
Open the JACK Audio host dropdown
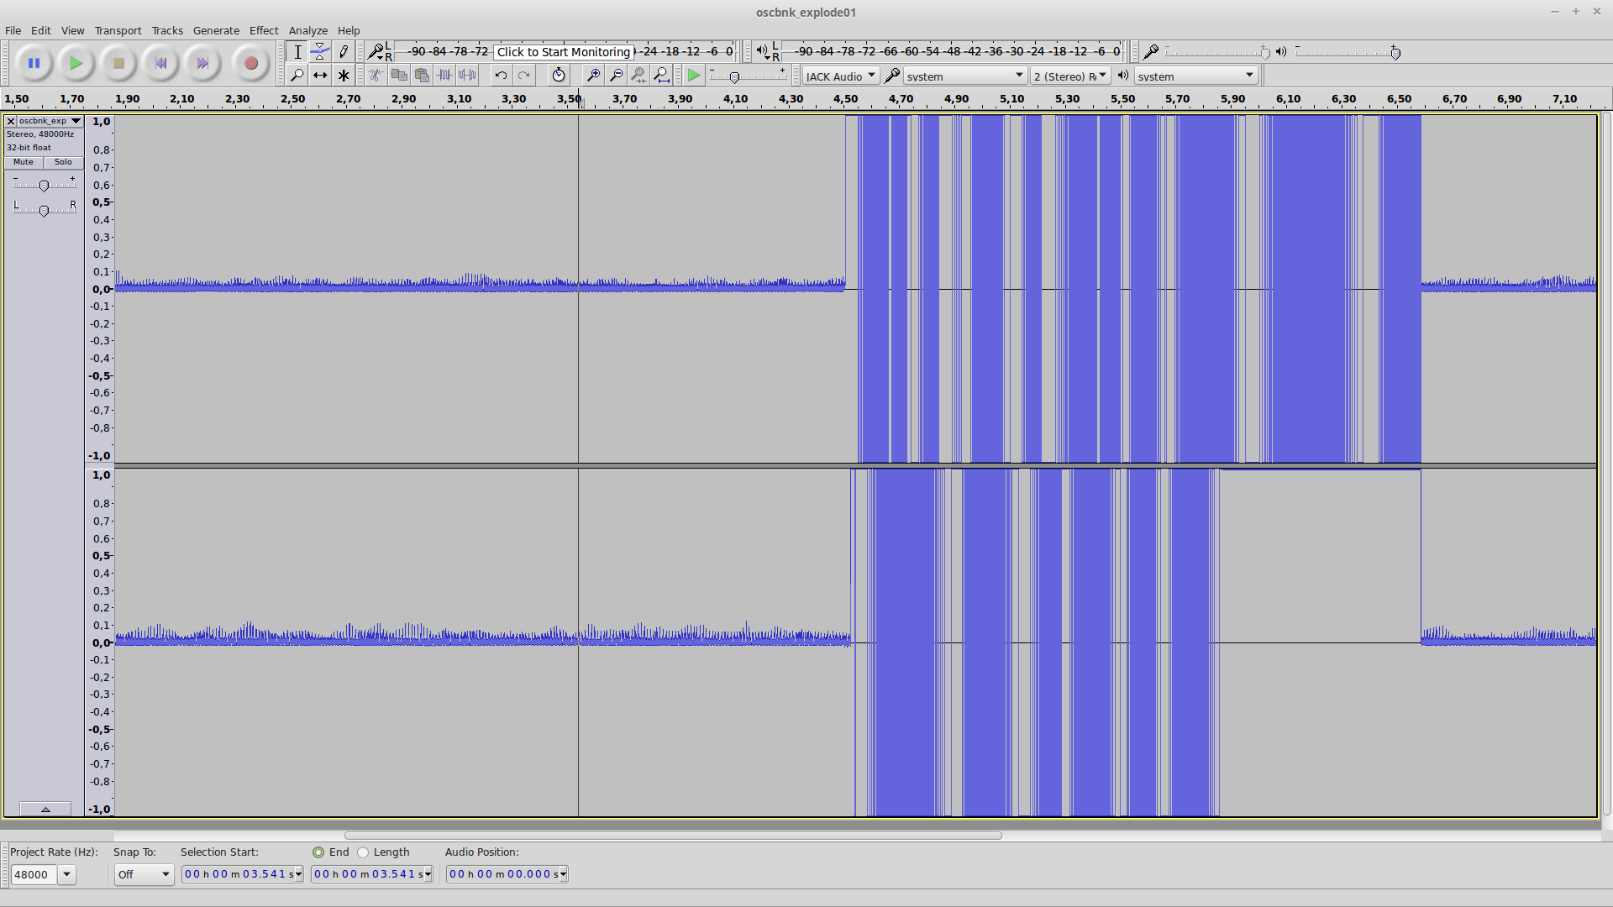tap(841, 76)
